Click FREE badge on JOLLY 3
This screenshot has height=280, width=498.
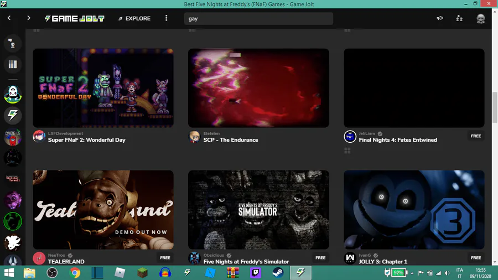(476, 258)
